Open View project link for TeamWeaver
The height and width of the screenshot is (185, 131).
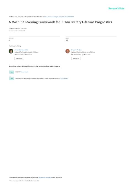pos(64,79)
